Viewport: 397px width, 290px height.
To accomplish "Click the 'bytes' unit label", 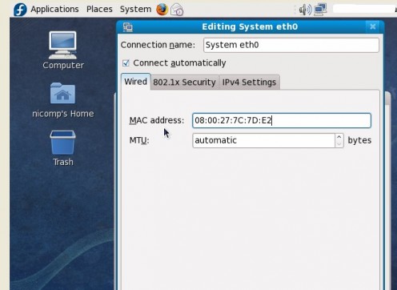I will tap(359, 140).
